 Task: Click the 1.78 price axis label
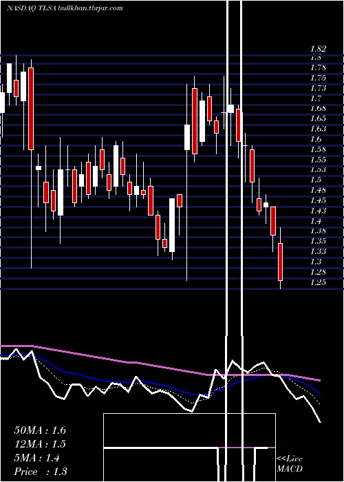point(318,67)
